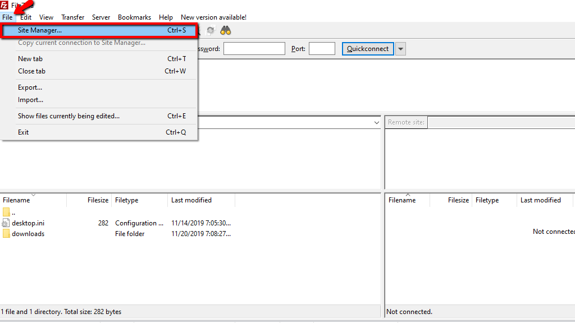Open the Transfer menu
Screen dimensions: 575x323
[72, 17]
